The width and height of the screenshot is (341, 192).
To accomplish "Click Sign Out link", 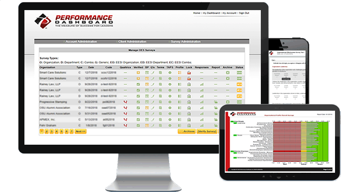I will point(244,13).
